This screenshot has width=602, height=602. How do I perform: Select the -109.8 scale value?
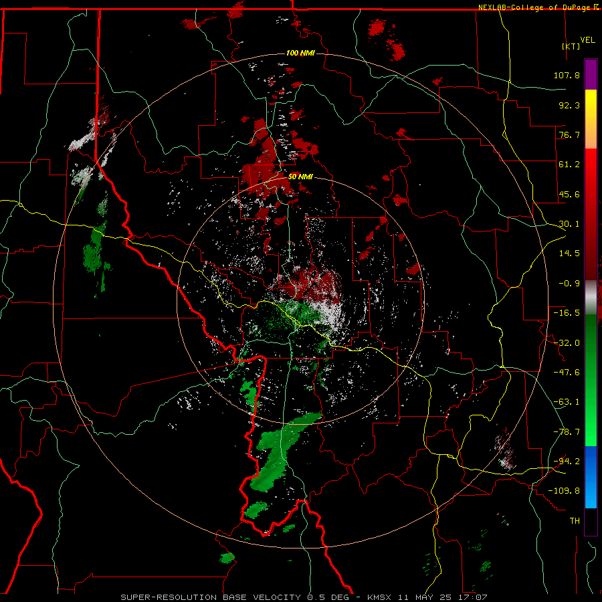coord(564,491)
